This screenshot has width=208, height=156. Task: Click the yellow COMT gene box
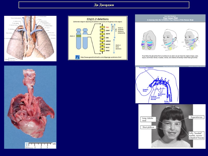pos(102,31)
